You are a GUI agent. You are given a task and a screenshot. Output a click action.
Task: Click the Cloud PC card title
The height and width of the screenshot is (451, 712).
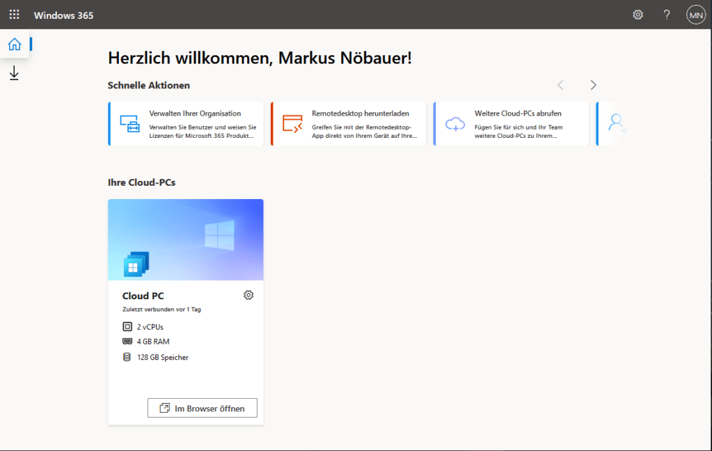(143, 296)
